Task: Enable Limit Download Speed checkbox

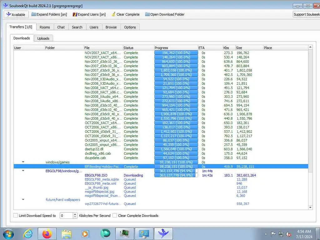Action: point(16,216)
